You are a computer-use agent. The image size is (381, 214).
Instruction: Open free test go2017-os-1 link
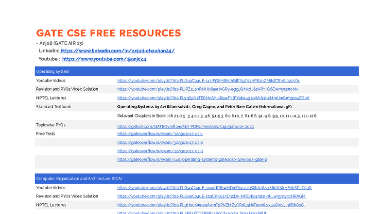click(160, 134)
